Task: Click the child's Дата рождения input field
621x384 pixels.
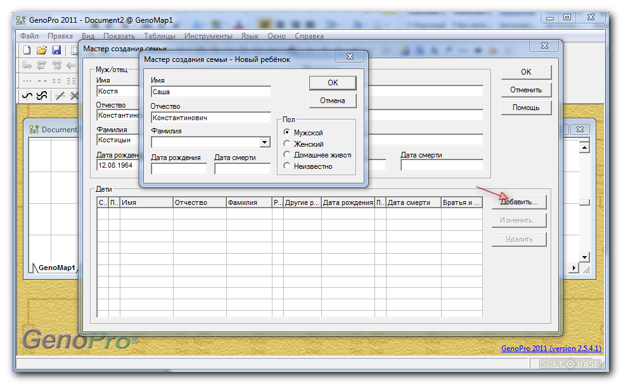Action: [x=179, y=169]
